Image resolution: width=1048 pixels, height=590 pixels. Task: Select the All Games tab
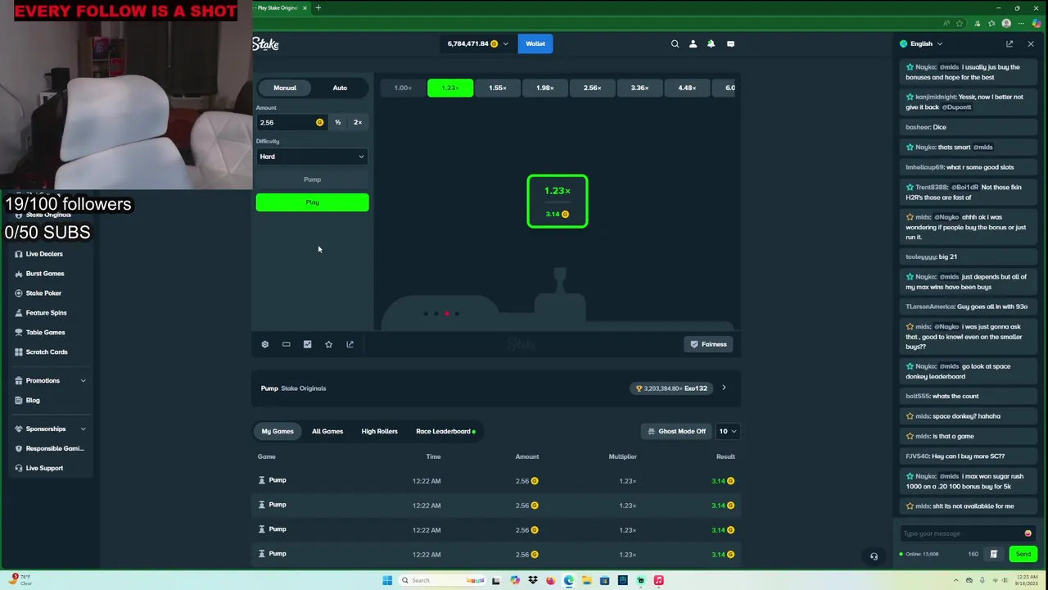click(x=327, y=431)
